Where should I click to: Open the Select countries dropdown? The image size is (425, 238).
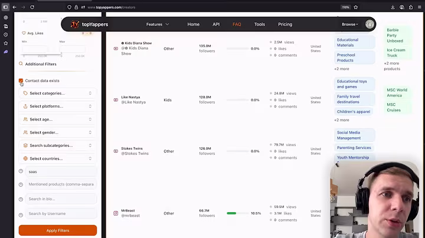[58, 158]
